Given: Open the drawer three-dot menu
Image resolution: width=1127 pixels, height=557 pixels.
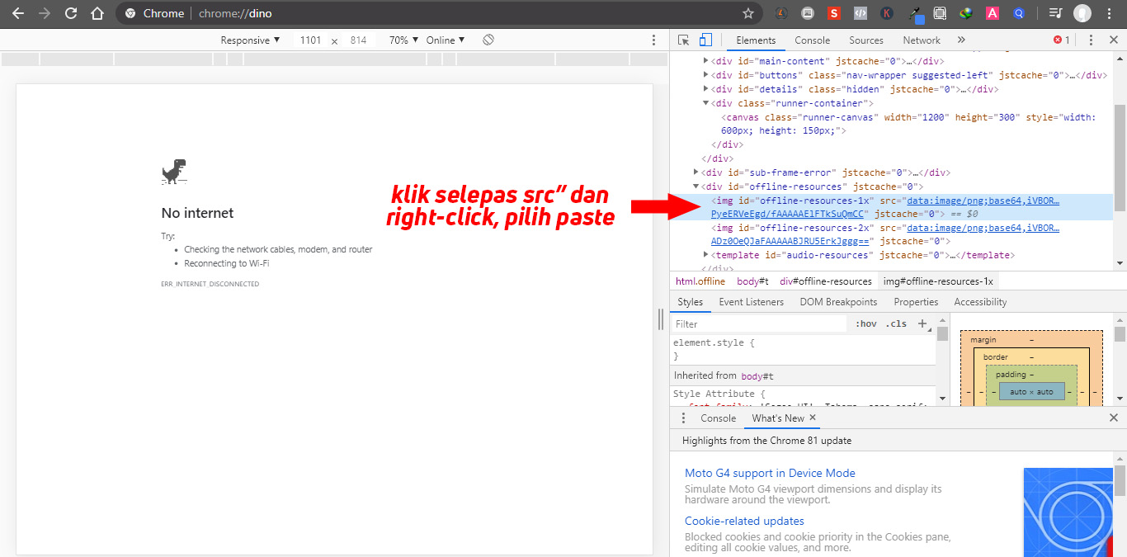Looking at the screenshot, I should click(x=683, y=418).
